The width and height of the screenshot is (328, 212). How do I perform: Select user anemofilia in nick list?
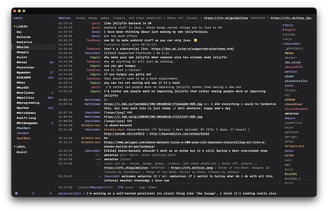(293, 123)
